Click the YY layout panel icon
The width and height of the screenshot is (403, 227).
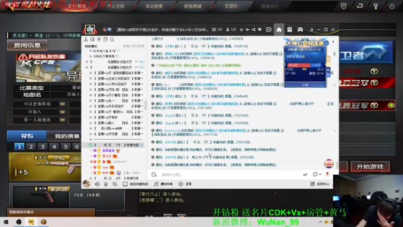290,30
